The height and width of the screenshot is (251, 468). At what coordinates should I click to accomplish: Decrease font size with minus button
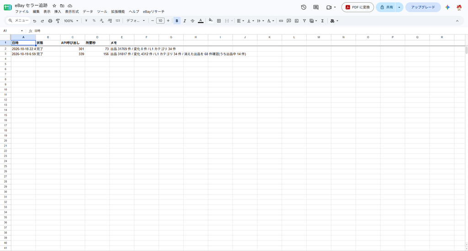point(153,21)
